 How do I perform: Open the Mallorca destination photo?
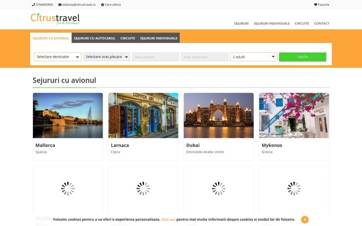68,116
